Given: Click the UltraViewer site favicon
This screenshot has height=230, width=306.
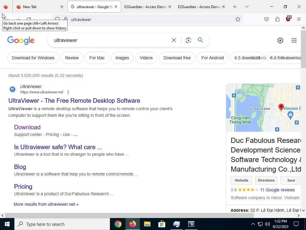Looking at the screenshot, I should (x=13, y=89).
